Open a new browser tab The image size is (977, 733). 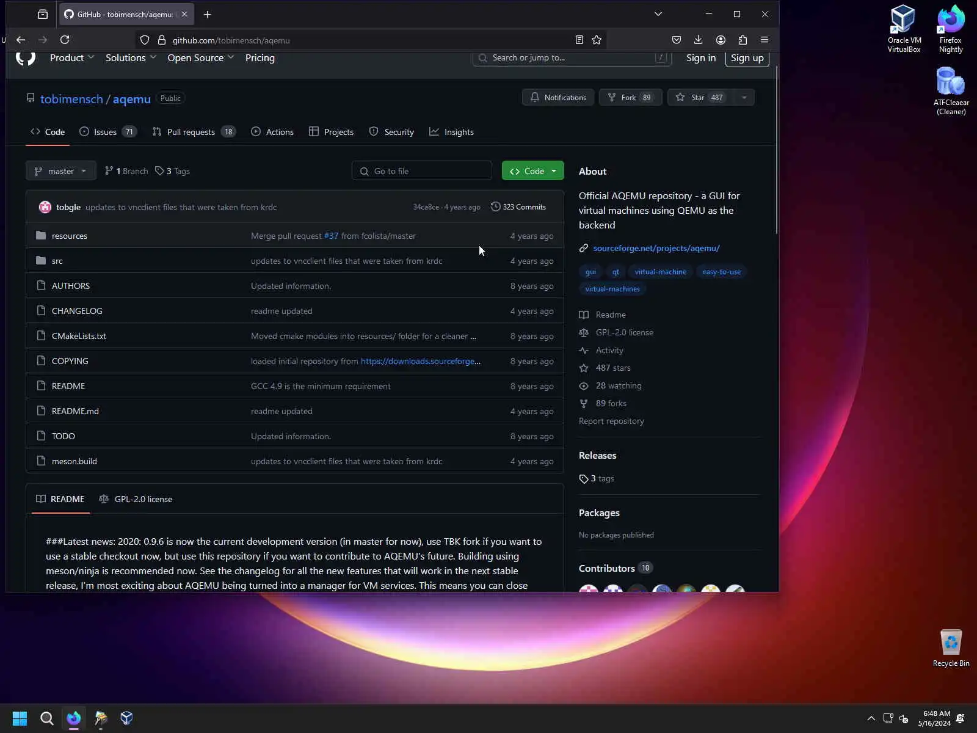[208, 14]
